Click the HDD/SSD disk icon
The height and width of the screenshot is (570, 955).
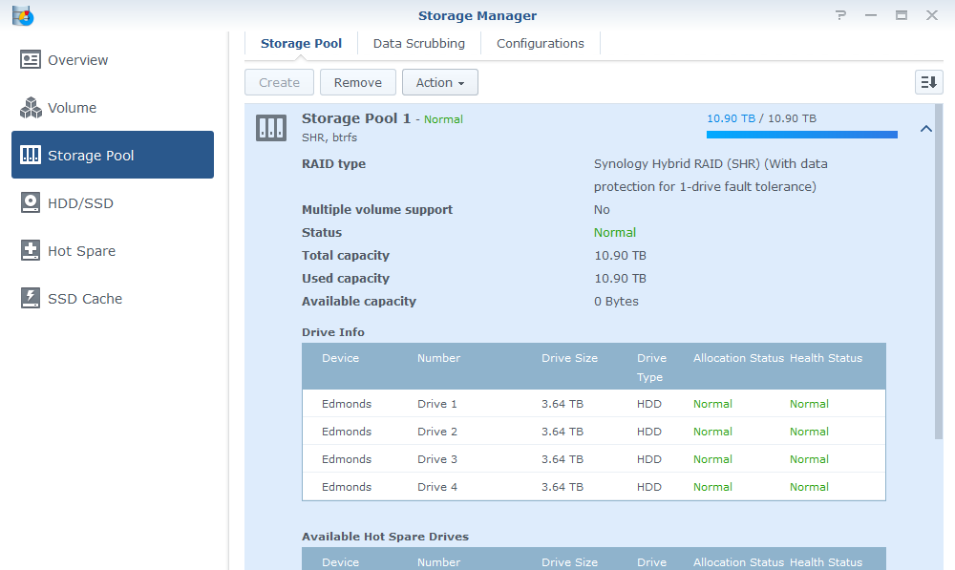coord(31,202)
